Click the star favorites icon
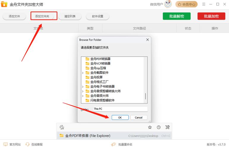Screen dimensions: 229x148 point(150,127)
